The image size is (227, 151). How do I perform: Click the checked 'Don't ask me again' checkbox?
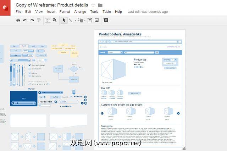pos(30,65)
